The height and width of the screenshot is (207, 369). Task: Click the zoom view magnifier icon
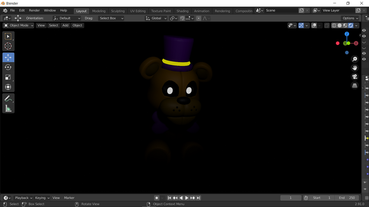tap(355, 59)
